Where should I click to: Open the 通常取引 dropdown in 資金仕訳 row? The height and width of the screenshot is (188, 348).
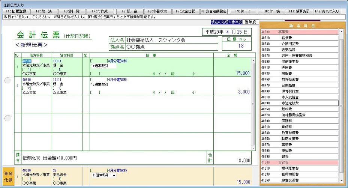114,175
